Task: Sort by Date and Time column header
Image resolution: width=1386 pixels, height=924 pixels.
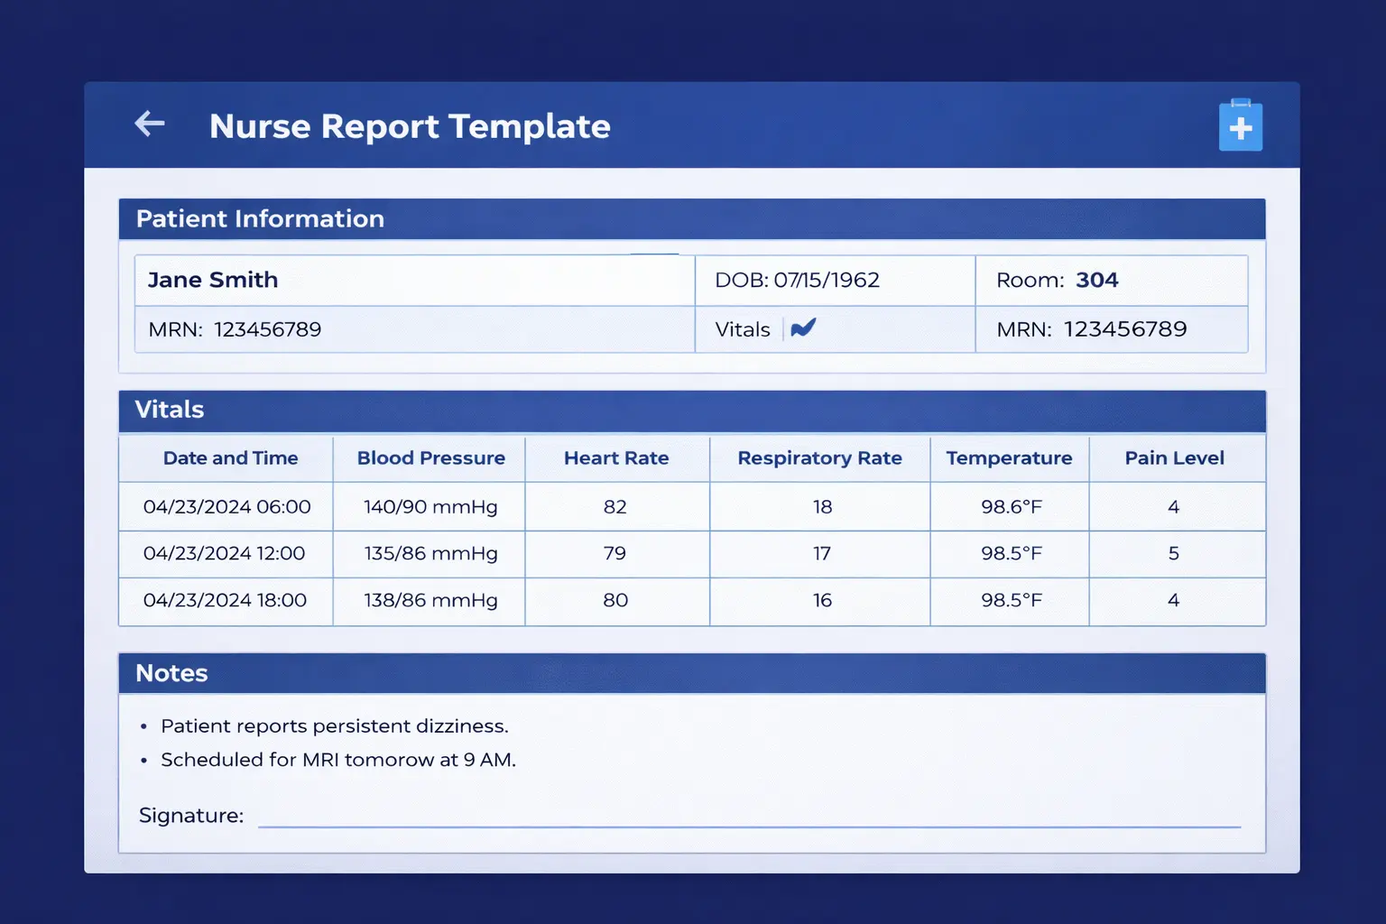Action: click(230, 458)
